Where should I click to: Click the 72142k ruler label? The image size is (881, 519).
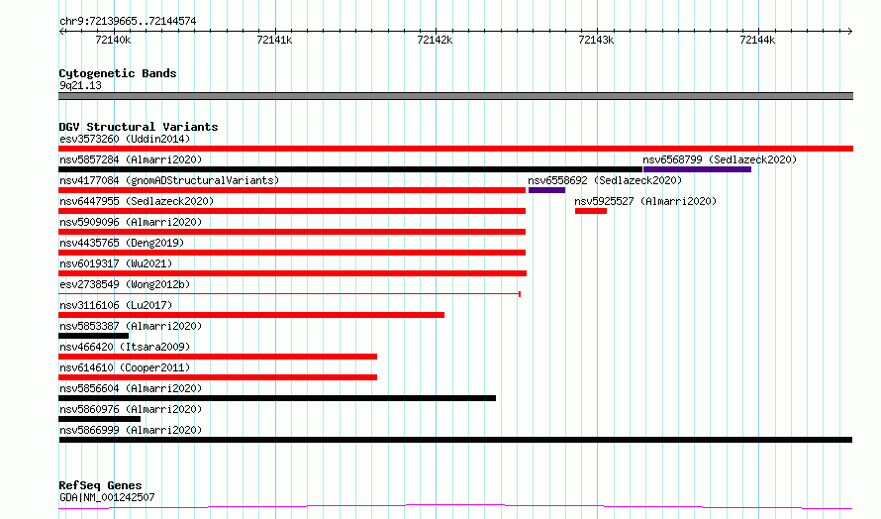point(435,40)
